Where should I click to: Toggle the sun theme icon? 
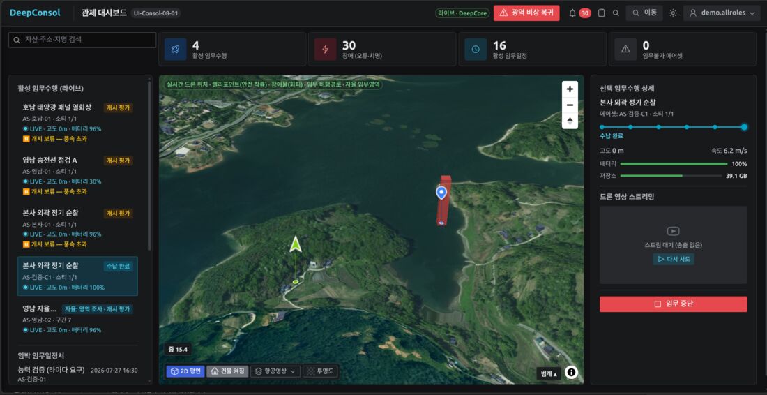[673, 13]
